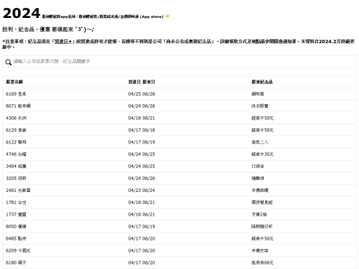Click dates 04/18 06/21 in row 1781
The height and width of the screenshot is (269, 359).
142,203
